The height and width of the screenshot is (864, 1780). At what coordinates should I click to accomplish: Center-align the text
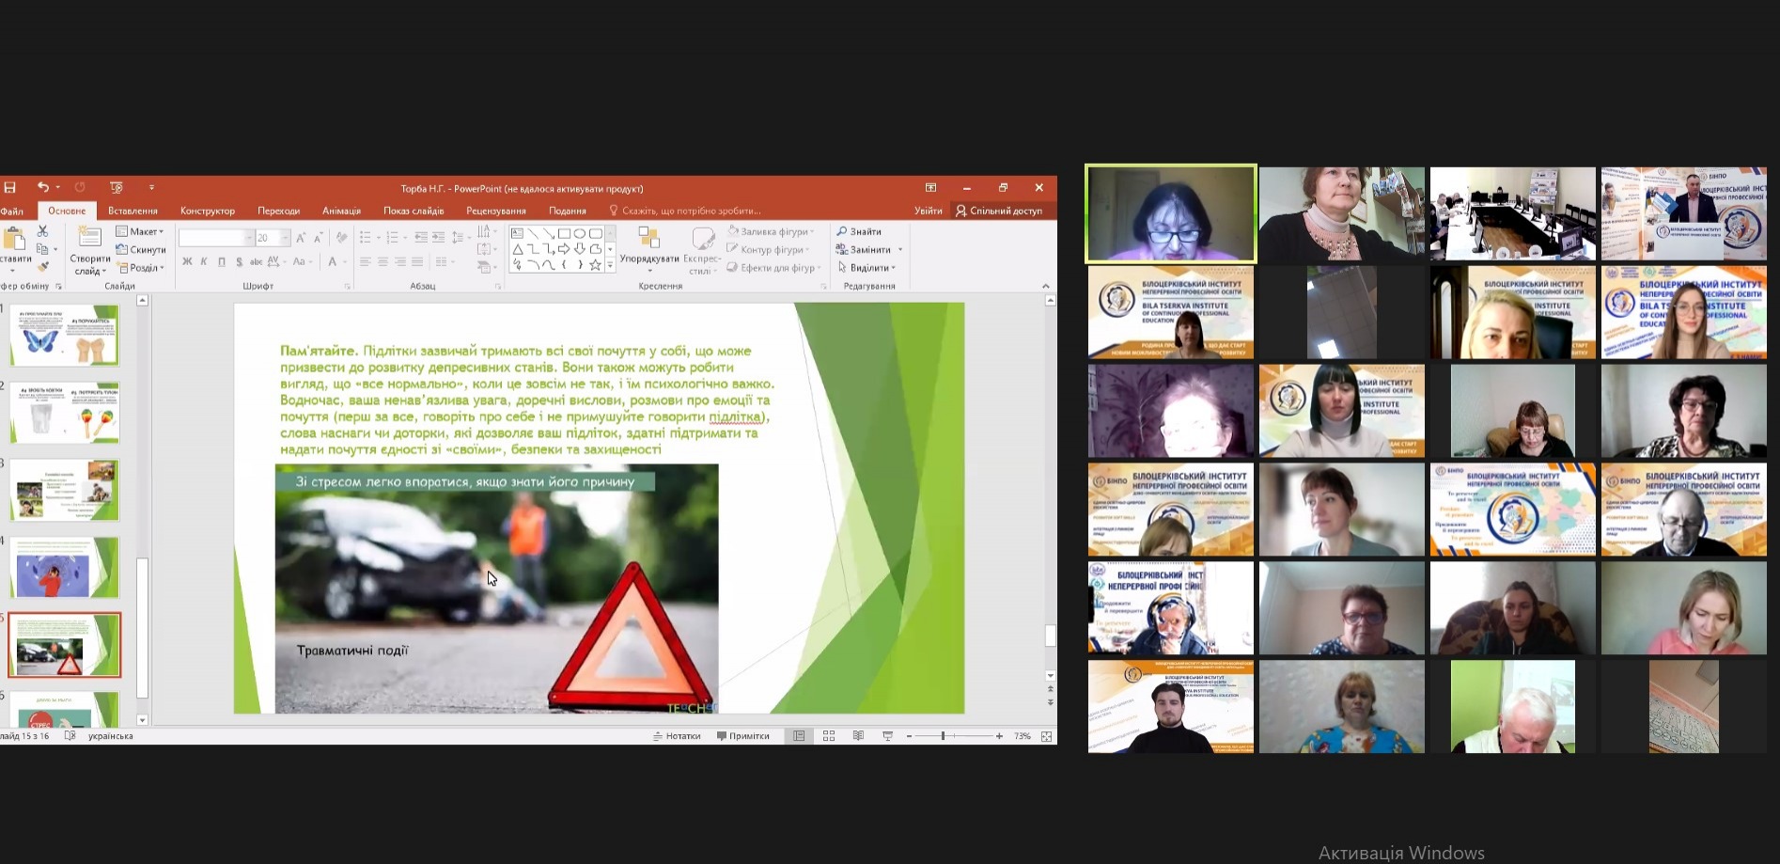(x=383, y=261)
